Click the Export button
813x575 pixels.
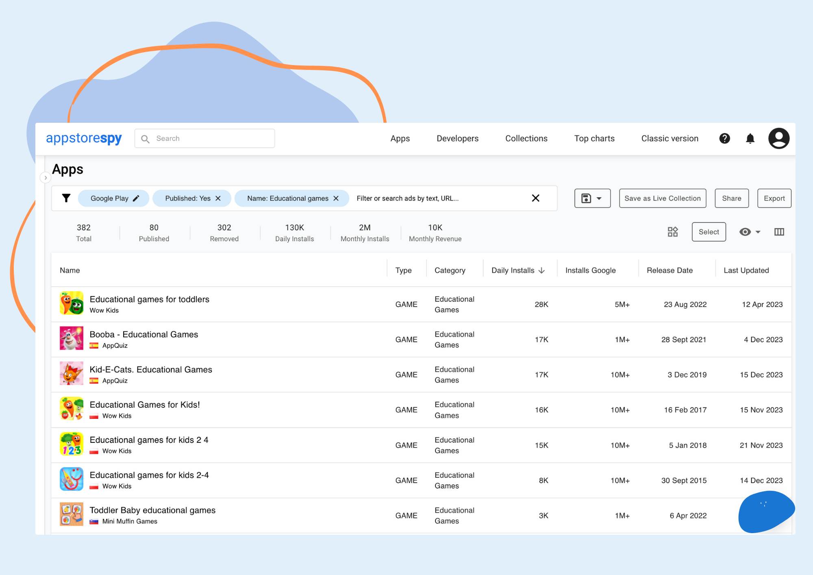coord(774,198)
